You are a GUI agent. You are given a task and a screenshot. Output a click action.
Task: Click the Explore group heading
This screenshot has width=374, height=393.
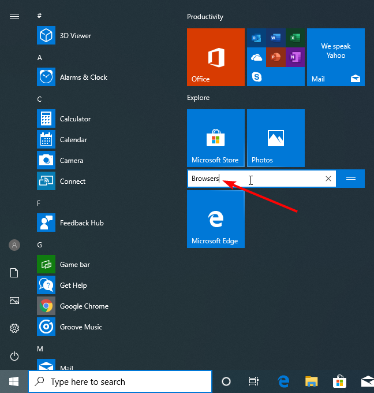198,98
